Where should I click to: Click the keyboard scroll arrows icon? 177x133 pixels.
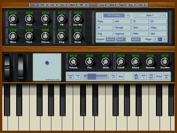(136, 76)
